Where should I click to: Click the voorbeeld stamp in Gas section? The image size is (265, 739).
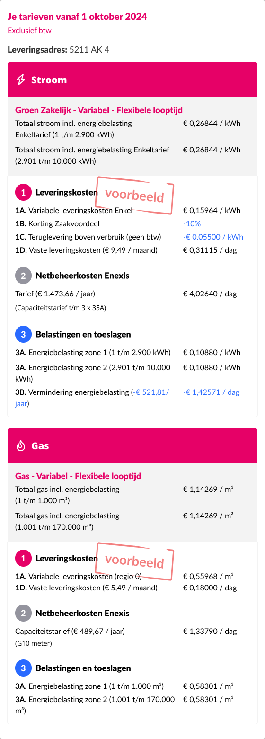tap(135, 561)
